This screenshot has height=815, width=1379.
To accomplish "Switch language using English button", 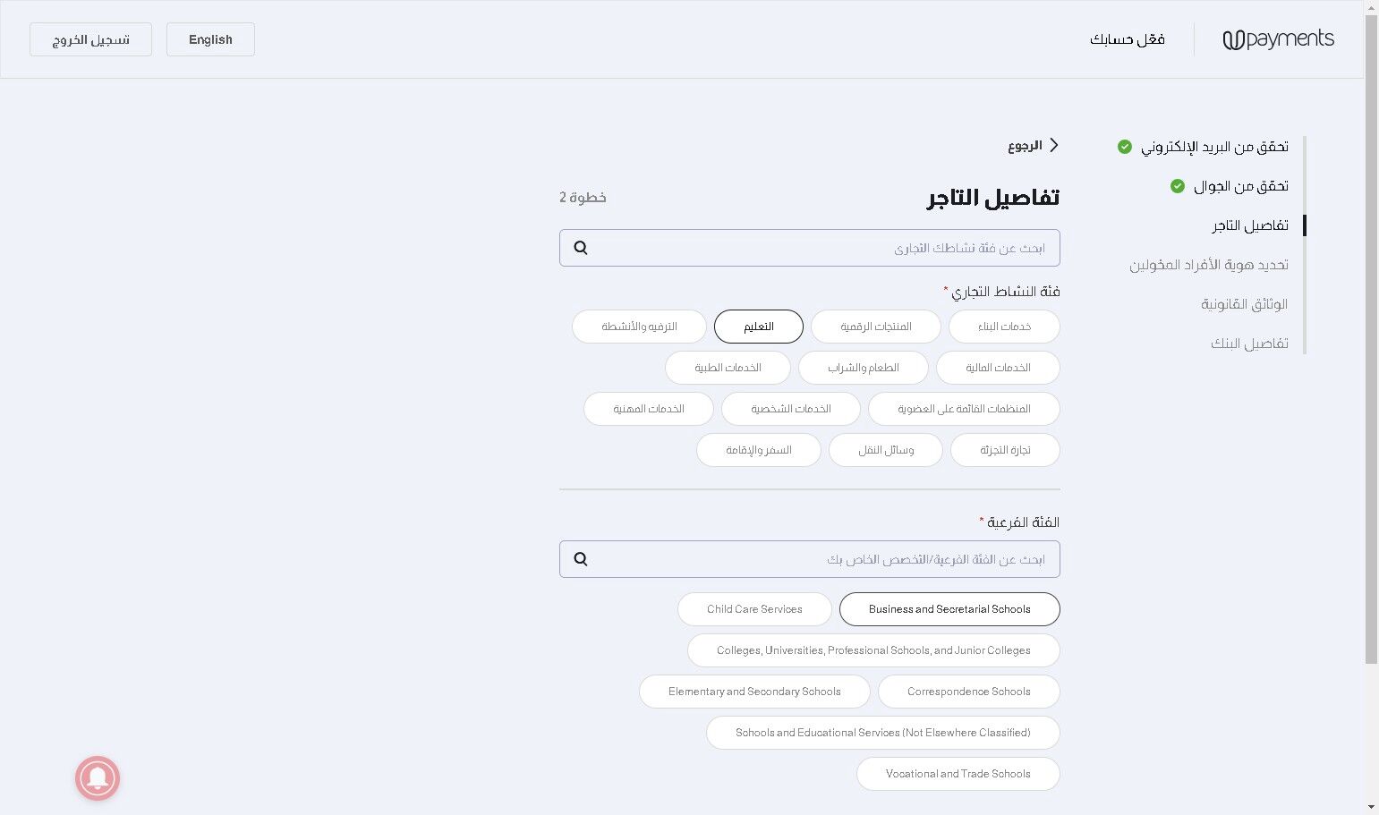I will (x=210, y=39).
